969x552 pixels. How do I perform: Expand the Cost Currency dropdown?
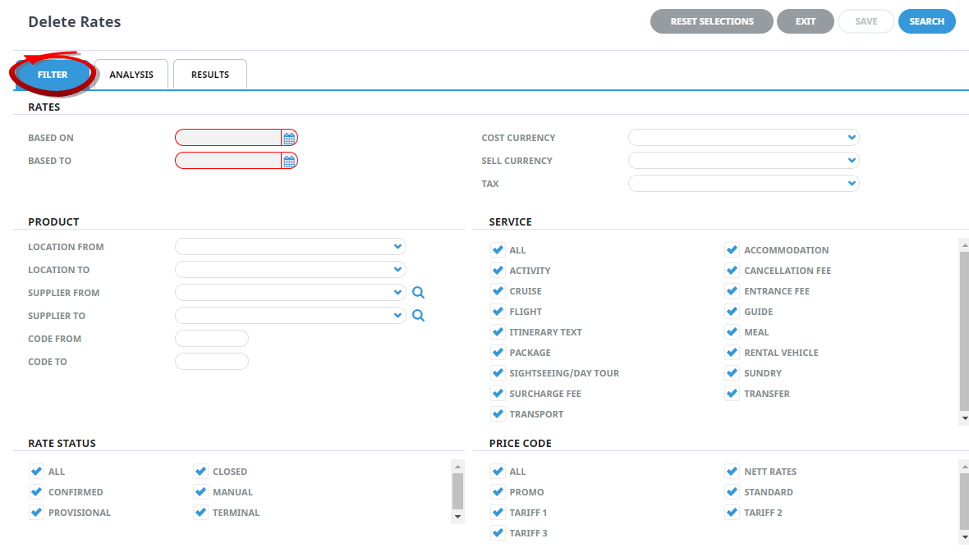743,138
